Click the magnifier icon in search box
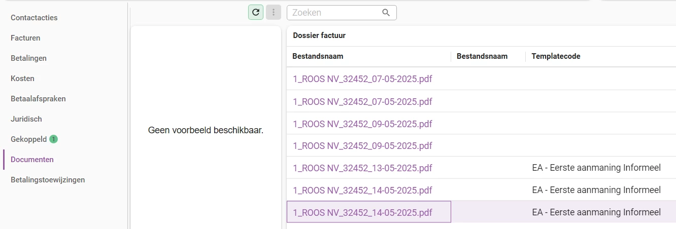Image resolution: width=676 pixels, height=229 pixels. (386, 13)
